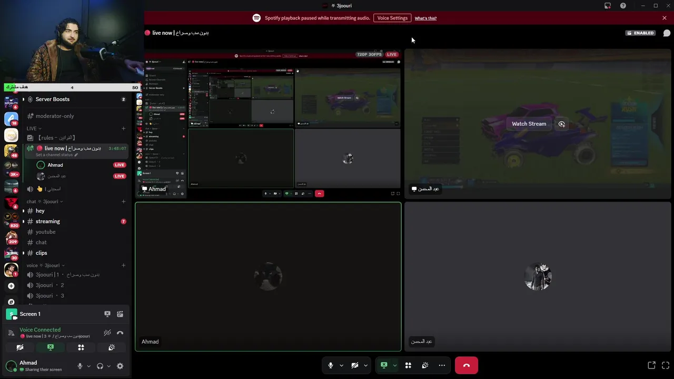Viewport: 674px width, 379px height.
Task: Open soundboard button in voice panel
Action: click(112, 347)
